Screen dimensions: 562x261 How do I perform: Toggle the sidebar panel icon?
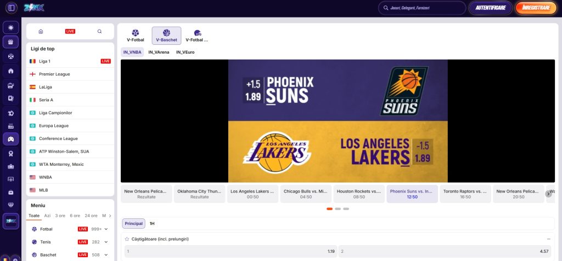pyautogui.click(x=11, y=8)
